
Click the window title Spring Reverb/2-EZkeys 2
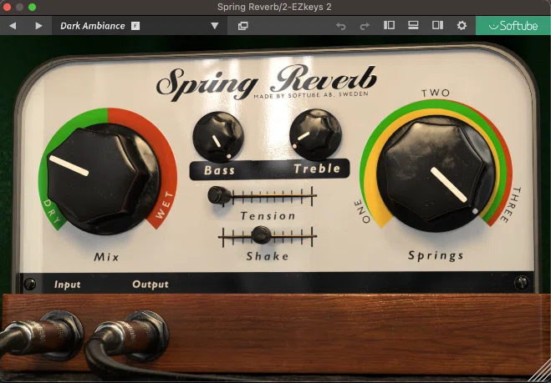[274, 7]
